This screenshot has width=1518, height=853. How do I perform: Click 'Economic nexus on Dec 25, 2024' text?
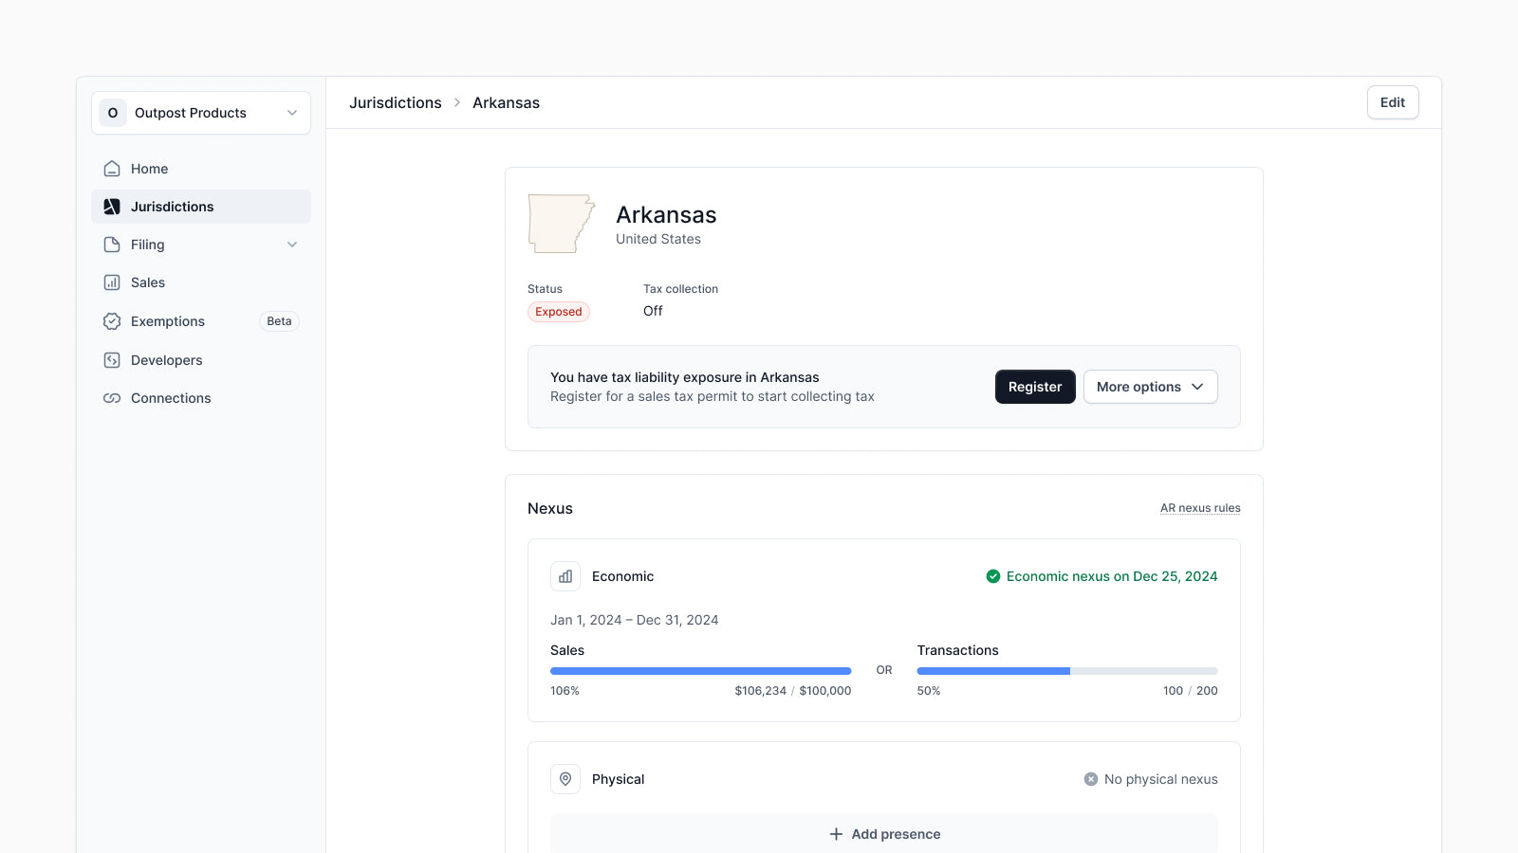pyautogui.click(x=1112, y=576)
